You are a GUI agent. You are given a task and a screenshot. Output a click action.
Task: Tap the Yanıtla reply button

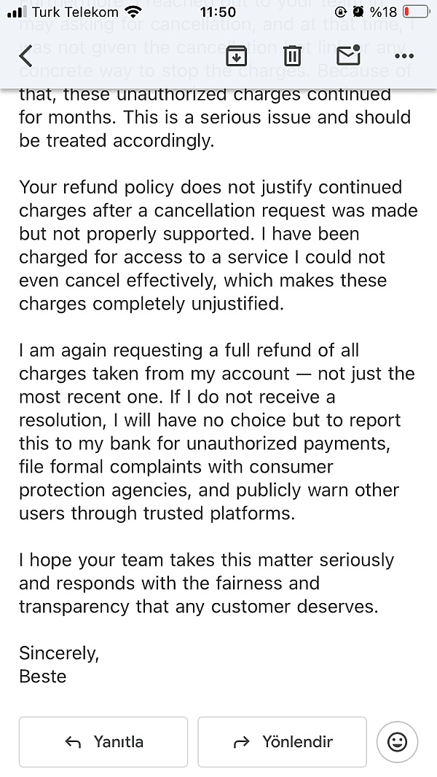tap(103, 742)
